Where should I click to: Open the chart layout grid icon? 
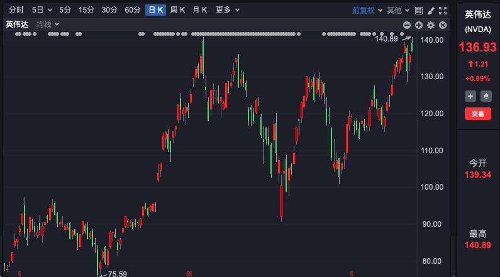[419, 10]
